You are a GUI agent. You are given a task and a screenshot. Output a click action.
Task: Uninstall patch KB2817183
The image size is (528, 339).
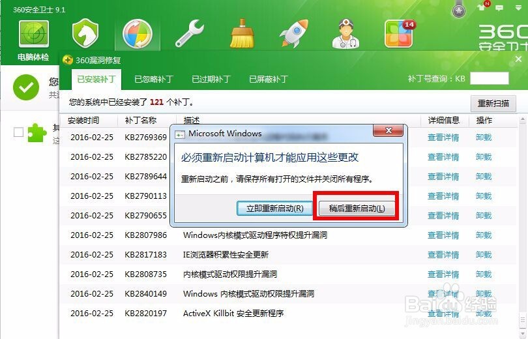point(484,254)
